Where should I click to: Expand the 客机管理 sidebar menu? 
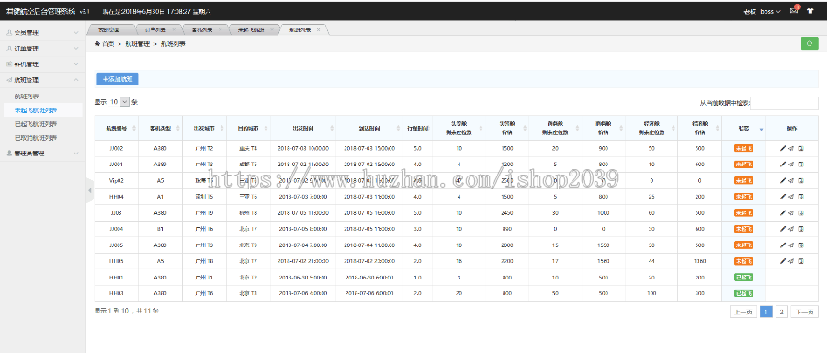tap(42, 64)
